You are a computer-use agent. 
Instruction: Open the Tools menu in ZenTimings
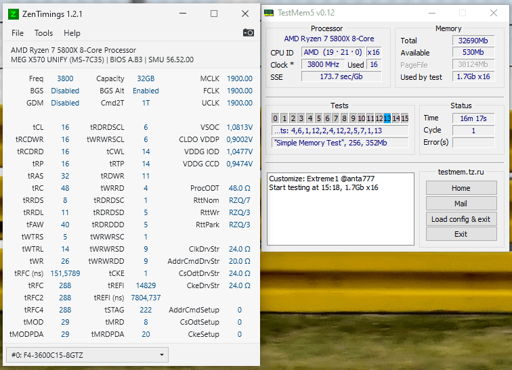pyautogui.click(x=43, y=33)
